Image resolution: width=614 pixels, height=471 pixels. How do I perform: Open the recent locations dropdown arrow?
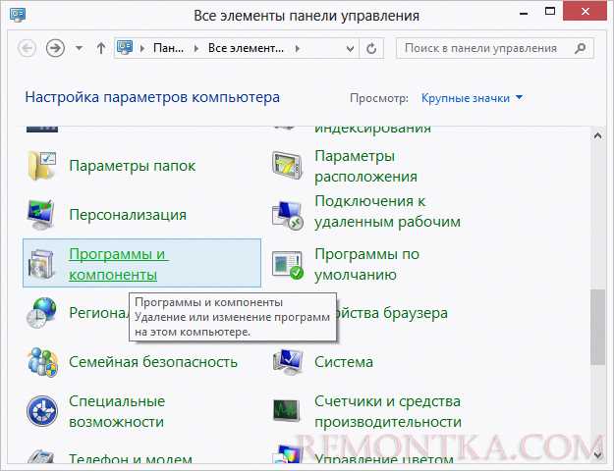80,48
